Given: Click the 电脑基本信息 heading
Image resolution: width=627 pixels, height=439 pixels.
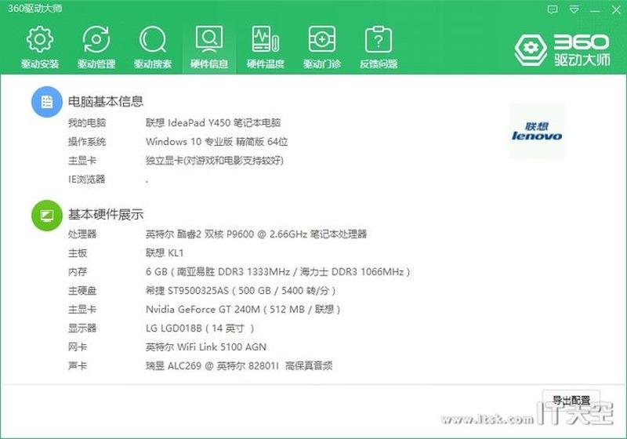Looking at the screenshot, I should 106,101.
